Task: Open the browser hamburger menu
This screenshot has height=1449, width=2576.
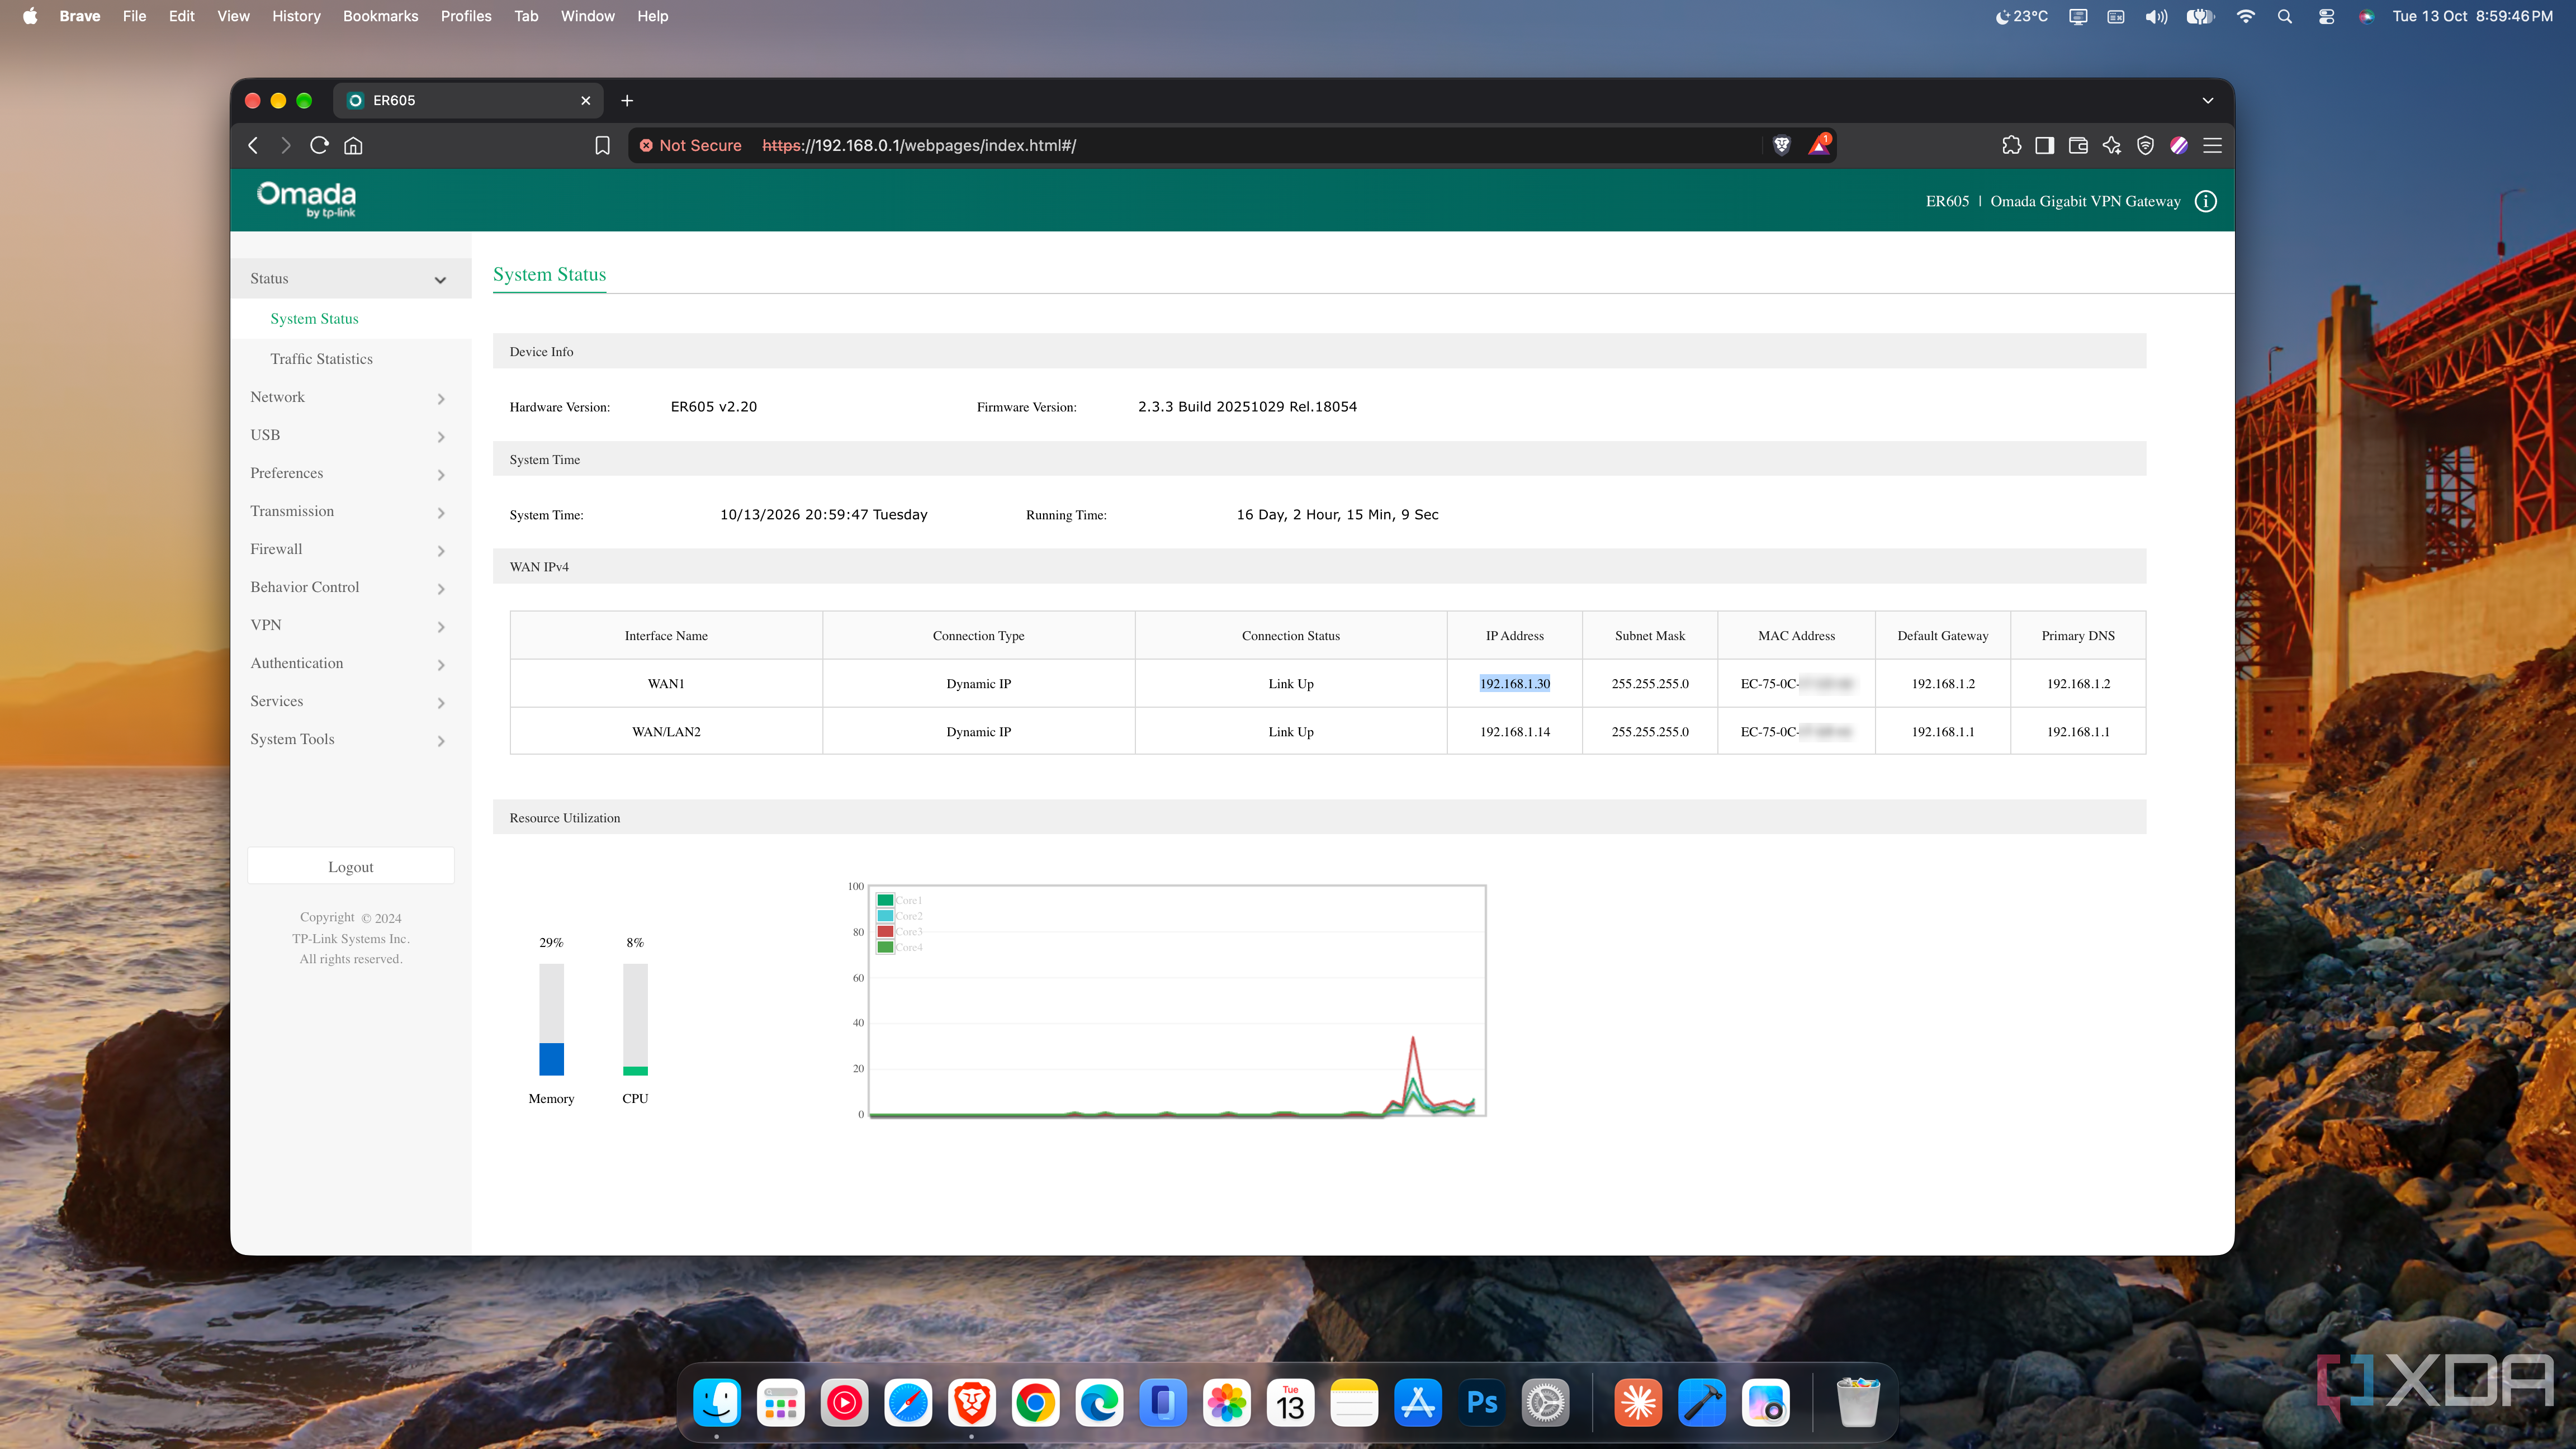Action: point(2212,145)
